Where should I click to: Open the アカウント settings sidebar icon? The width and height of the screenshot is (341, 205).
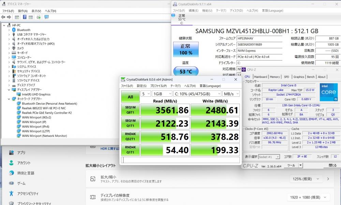pyautogui.click(x=11, y=163)
